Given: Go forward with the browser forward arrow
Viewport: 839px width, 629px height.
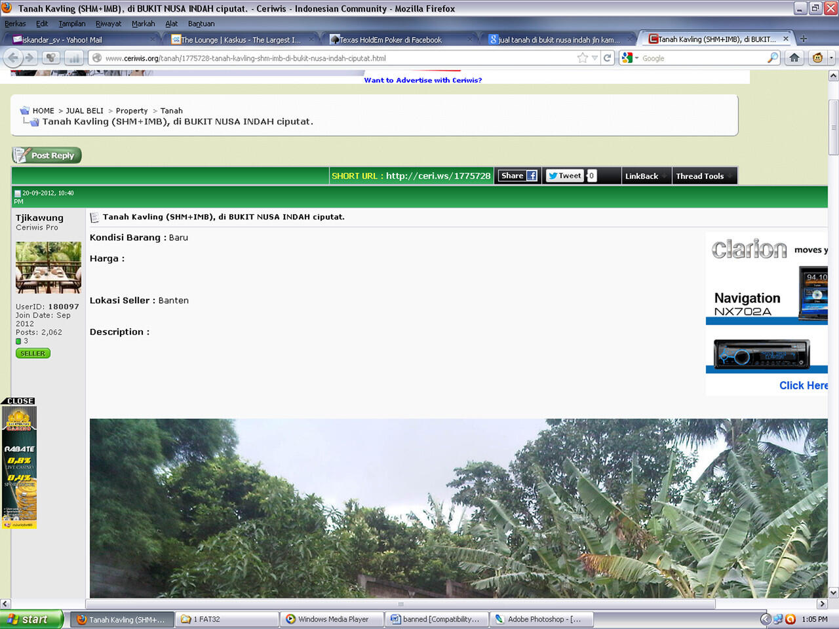Looking at the screenshot, I should [29, 58].
